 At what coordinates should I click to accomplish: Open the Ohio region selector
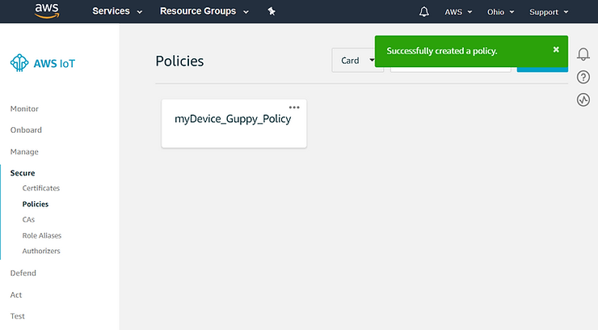(x=500, y=12)
